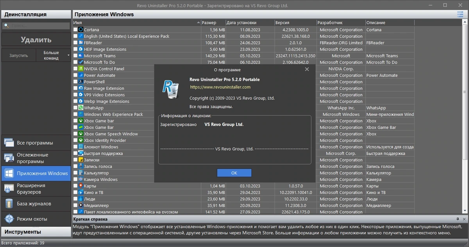The image size is (469, 247).
Task: Click the Microsoft Teams icon
Action: click(x=81, y=56)
